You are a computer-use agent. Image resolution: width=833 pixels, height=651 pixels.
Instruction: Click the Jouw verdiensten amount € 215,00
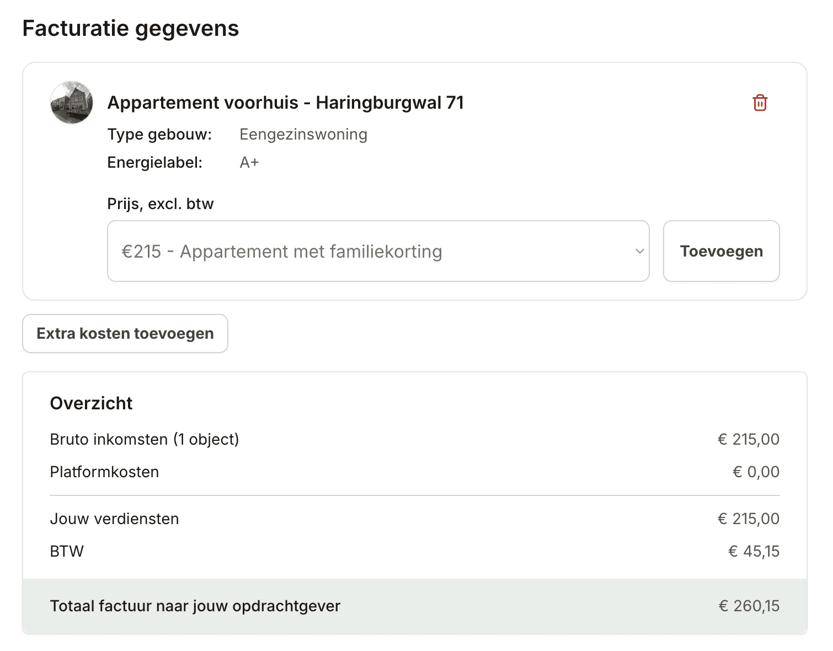point(748,519)
